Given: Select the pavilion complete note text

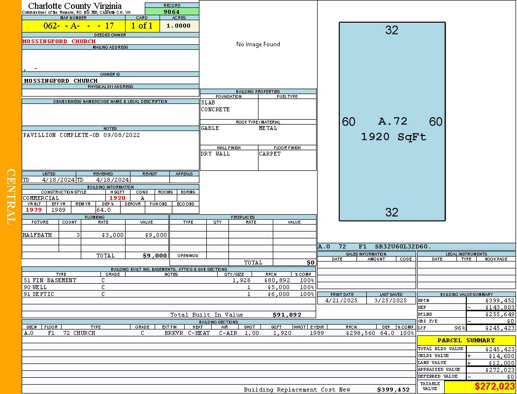Looking at the screenshot, I should click(x=81, y=135).
